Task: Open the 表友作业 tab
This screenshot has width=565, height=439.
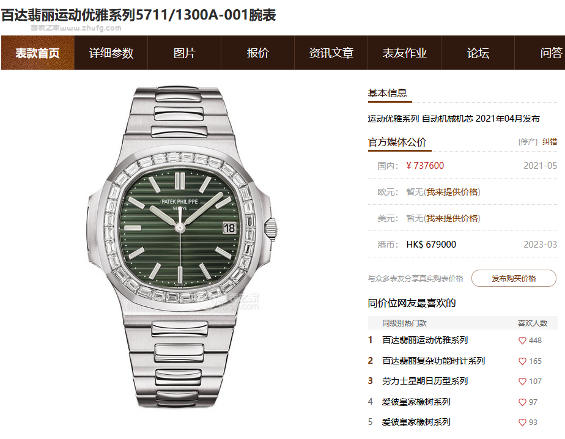Action: tap(404, 53)
